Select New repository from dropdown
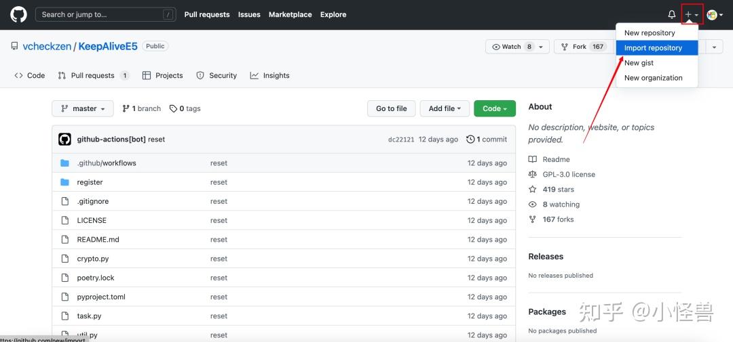The height and width of the screenshot is (342, 733). click(657, 33)
